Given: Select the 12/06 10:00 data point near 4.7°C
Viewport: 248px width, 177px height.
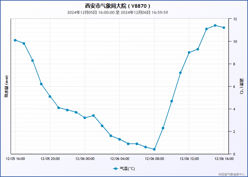Looking at the screenshot, I should pos(172,101).
